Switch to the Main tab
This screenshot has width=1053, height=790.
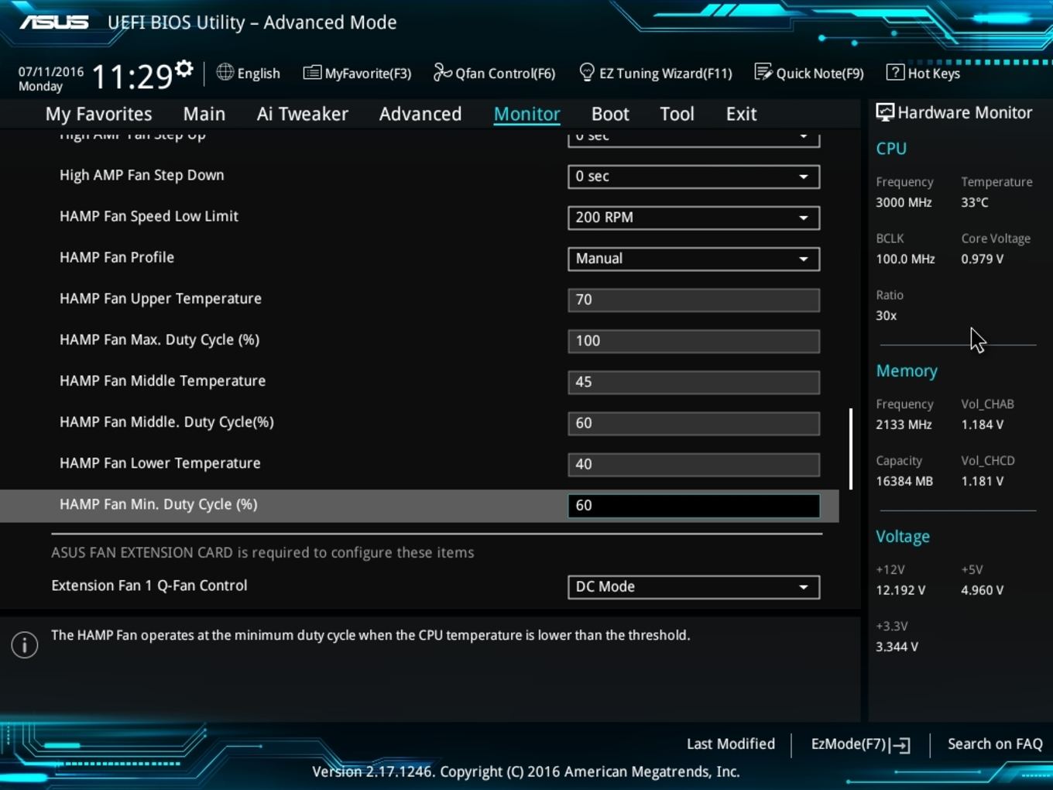click(204, 114)
